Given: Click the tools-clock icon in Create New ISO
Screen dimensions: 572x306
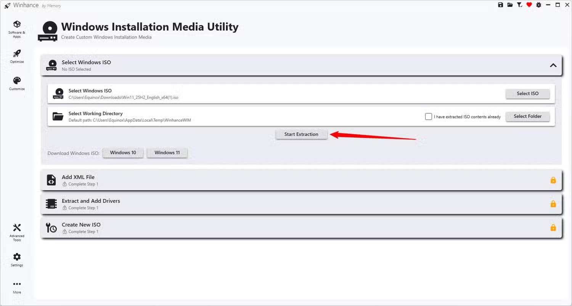Looking at the screenshot, I should (51, 227).
